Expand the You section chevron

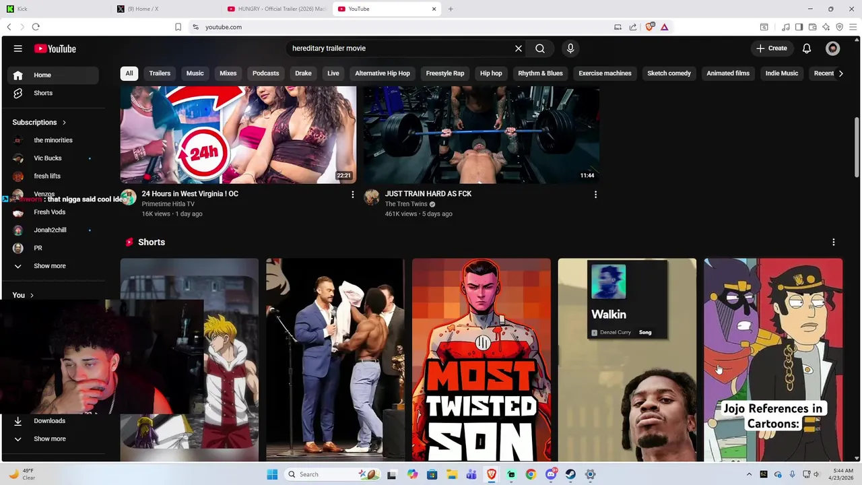point(32,296)
